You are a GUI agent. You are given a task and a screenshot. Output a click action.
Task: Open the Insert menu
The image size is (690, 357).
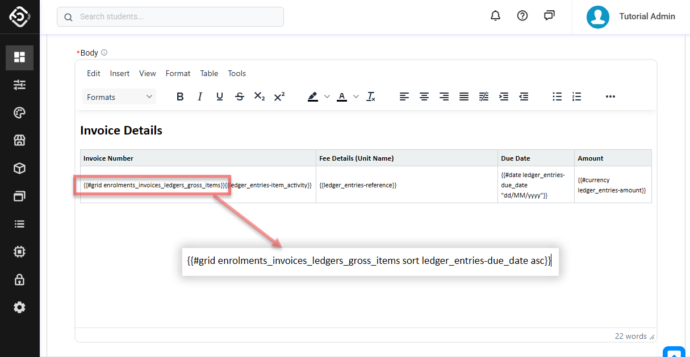tap(120, 73)
